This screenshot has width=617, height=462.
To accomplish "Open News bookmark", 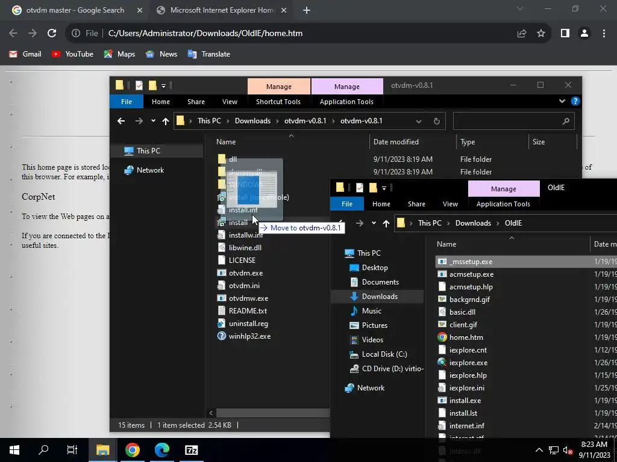I will pyautogui.click(x=161, y=54).
